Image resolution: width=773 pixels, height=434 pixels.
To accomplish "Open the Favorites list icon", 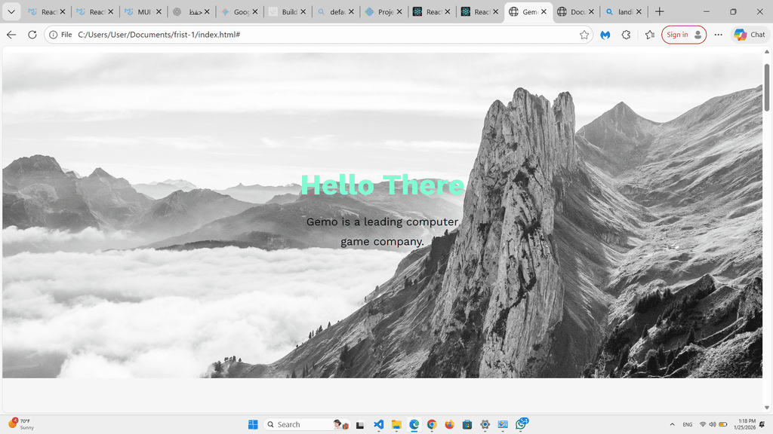I will [x=650, y=35].
